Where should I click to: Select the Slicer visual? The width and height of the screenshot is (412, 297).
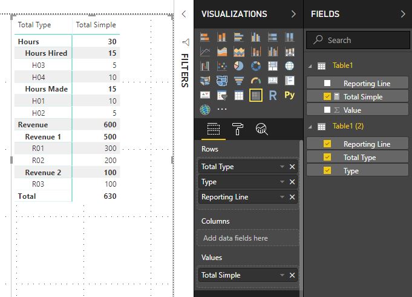coord(222,95)
